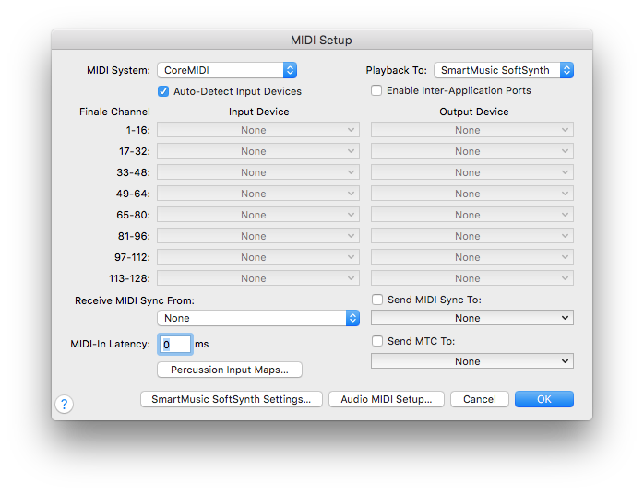
Task: Enable Inter-Application Ports checkbox
Action: (376, 90)
